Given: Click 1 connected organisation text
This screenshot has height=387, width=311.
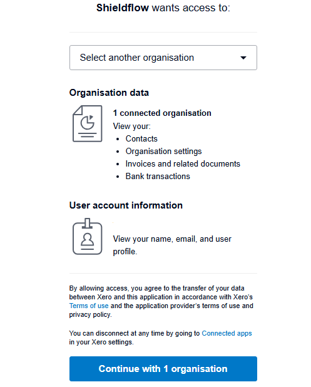Looking at the screenshot, I should coord(162,113).
